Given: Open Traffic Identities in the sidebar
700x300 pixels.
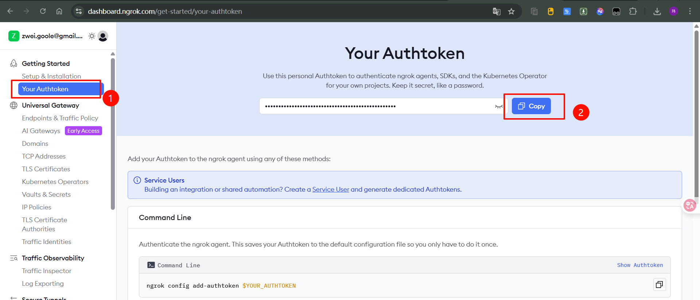Looking at the screenshot, I should coord(46,242).
